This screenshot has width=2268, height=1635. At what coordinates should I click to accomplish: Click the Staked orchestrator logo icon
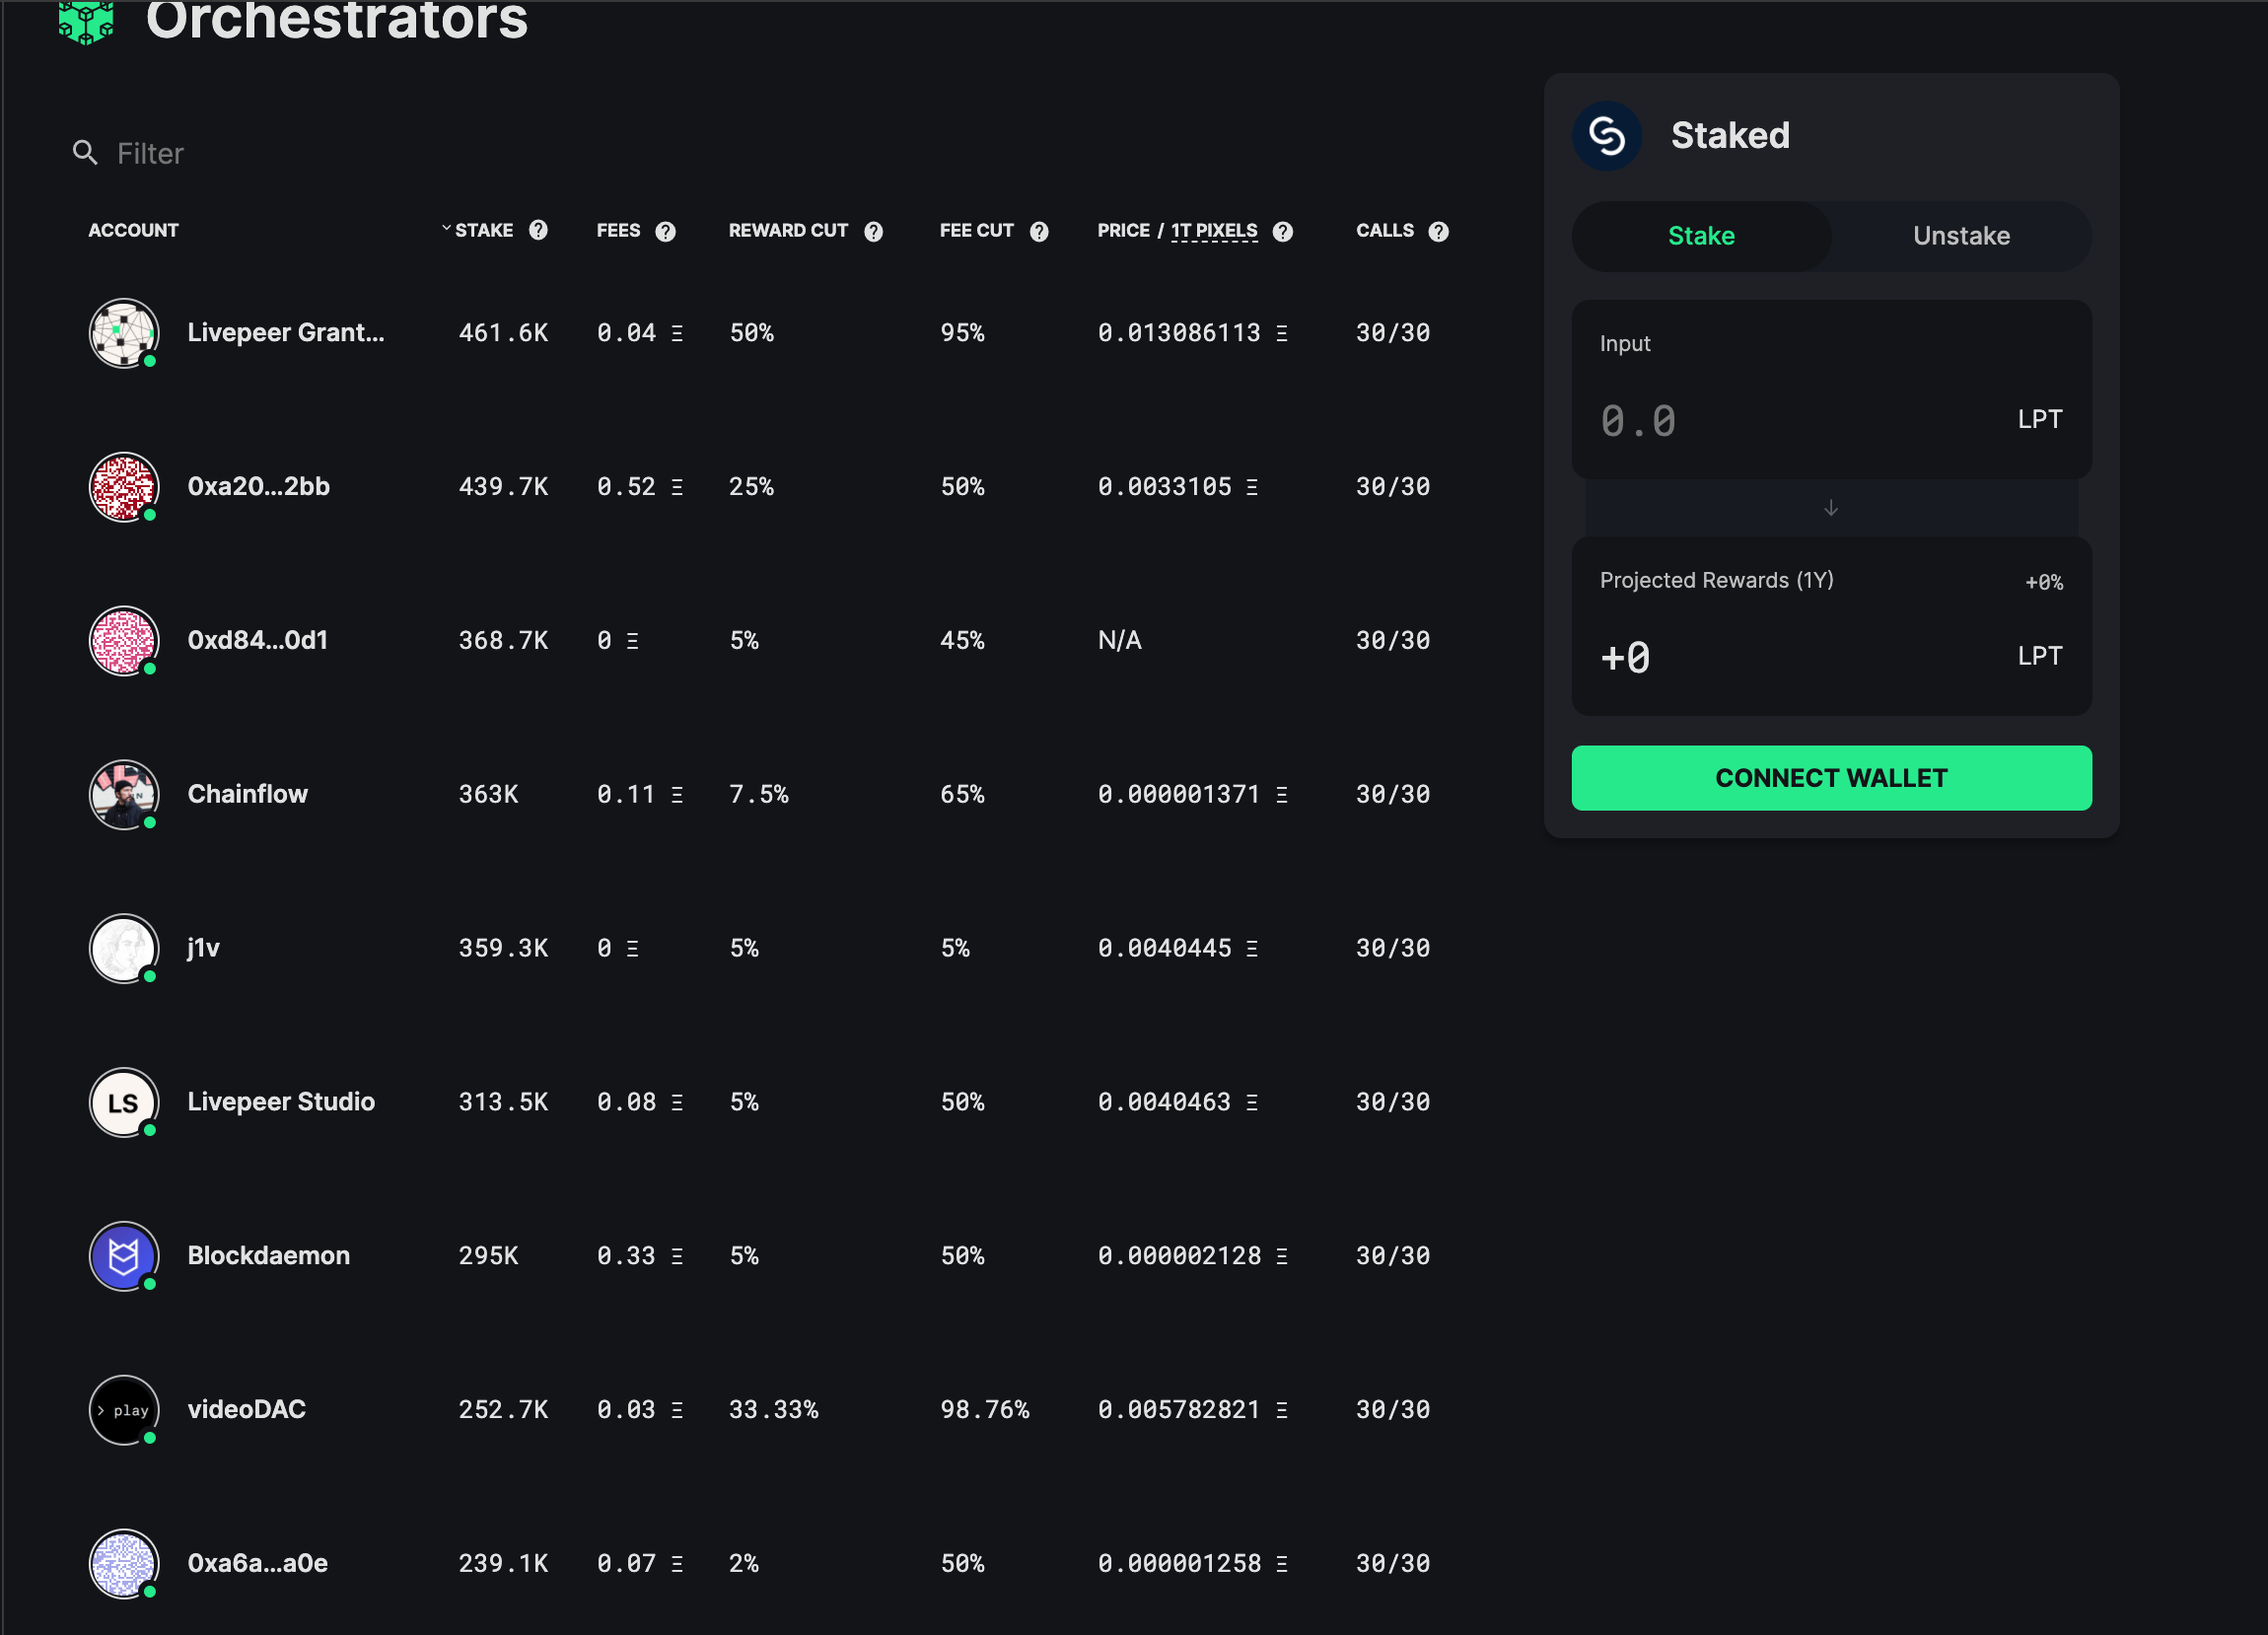pyautogui.click(x=1607, y=136)
